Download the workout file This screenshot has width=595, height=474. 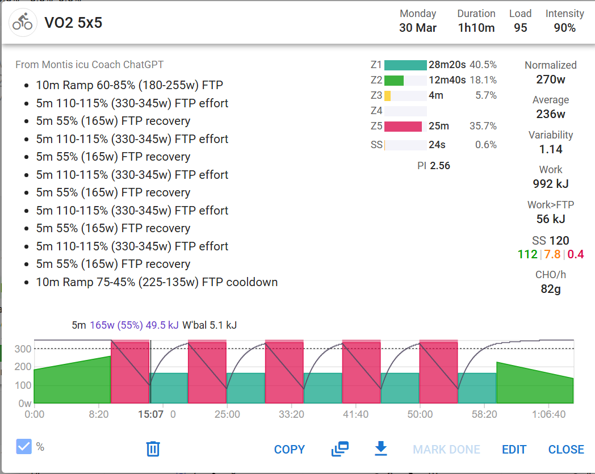pos(381,449)
